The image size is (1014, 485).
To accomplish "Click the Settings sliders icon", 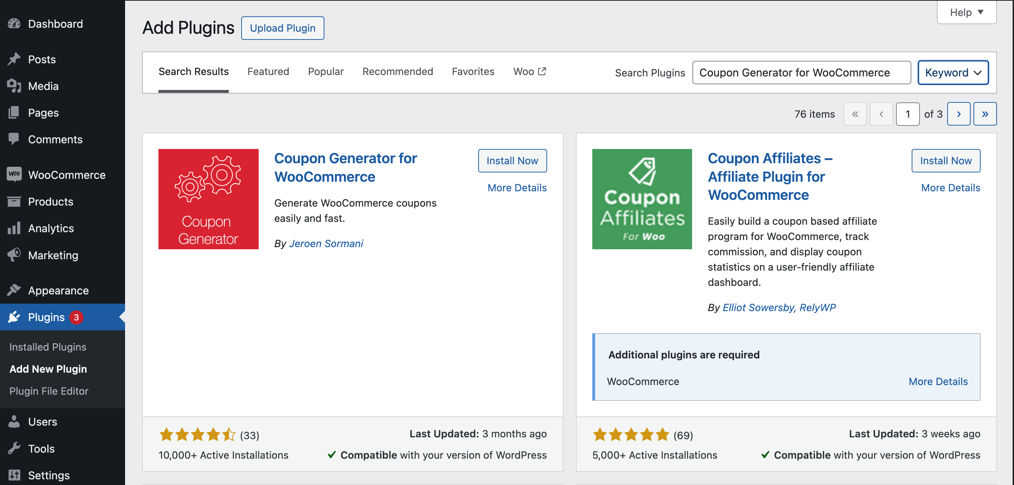I will coord(14,475).
